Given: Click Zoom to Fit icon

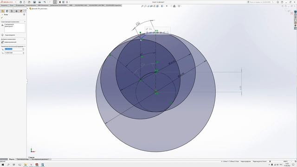Looking at the screenshot, I should click(142, 6).
